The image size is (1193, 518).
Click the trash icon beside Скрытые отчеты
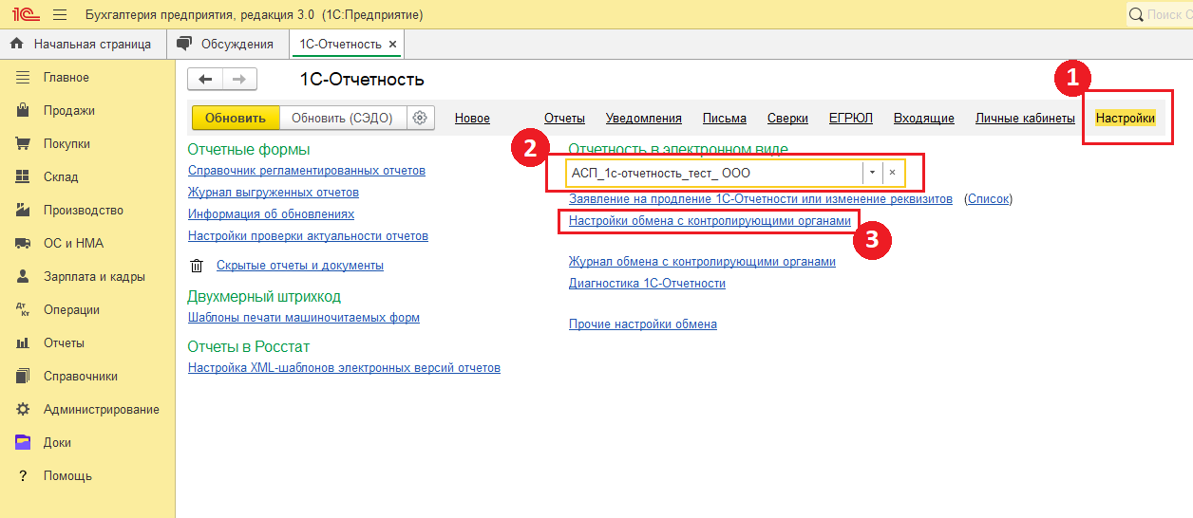coord(197,266)
